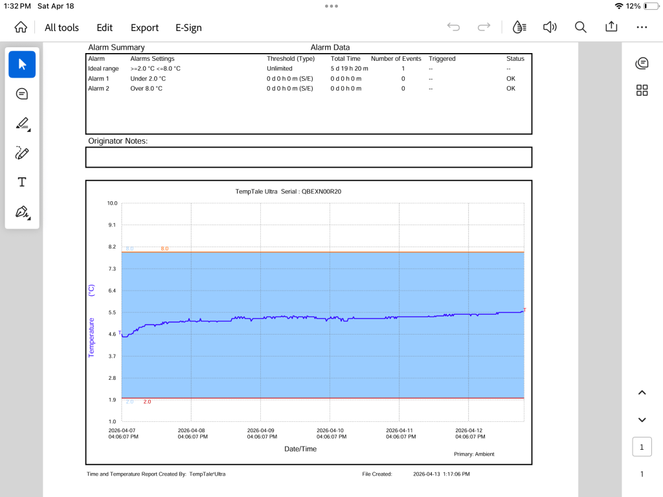Show the comments panel

tap(642, 63)
